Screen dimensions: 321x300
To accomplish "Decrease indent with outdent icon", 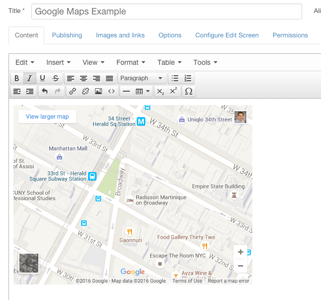I will coord(17,91).
